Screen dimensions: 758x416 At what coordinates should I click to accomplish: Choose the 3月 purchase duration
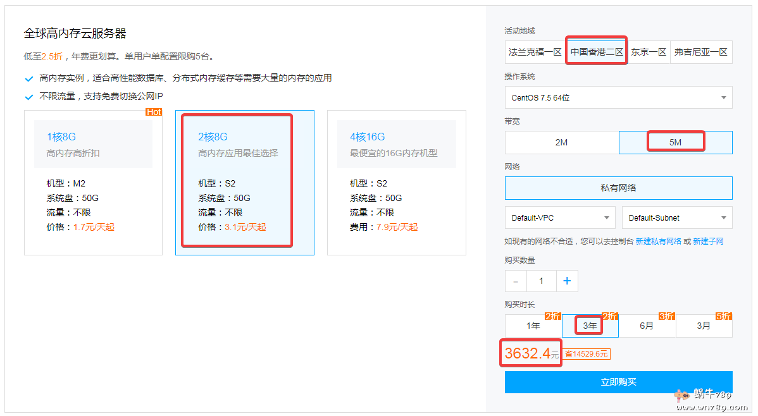point(704,326)
